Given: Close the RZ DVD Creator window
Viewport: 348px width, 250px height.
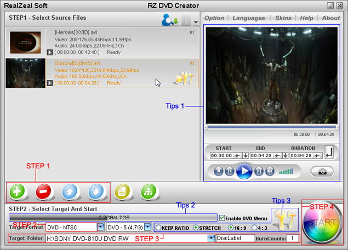Looking at the screenshot, I should 340,5.
